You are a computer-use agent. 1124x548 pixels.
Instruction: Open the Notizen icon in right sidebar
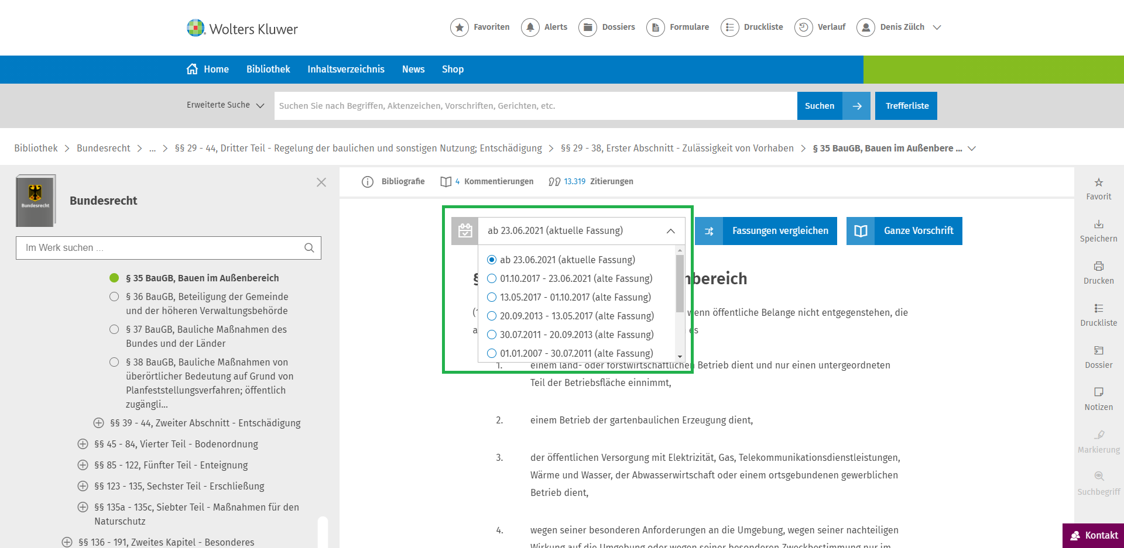click(x=1098, y=392)
